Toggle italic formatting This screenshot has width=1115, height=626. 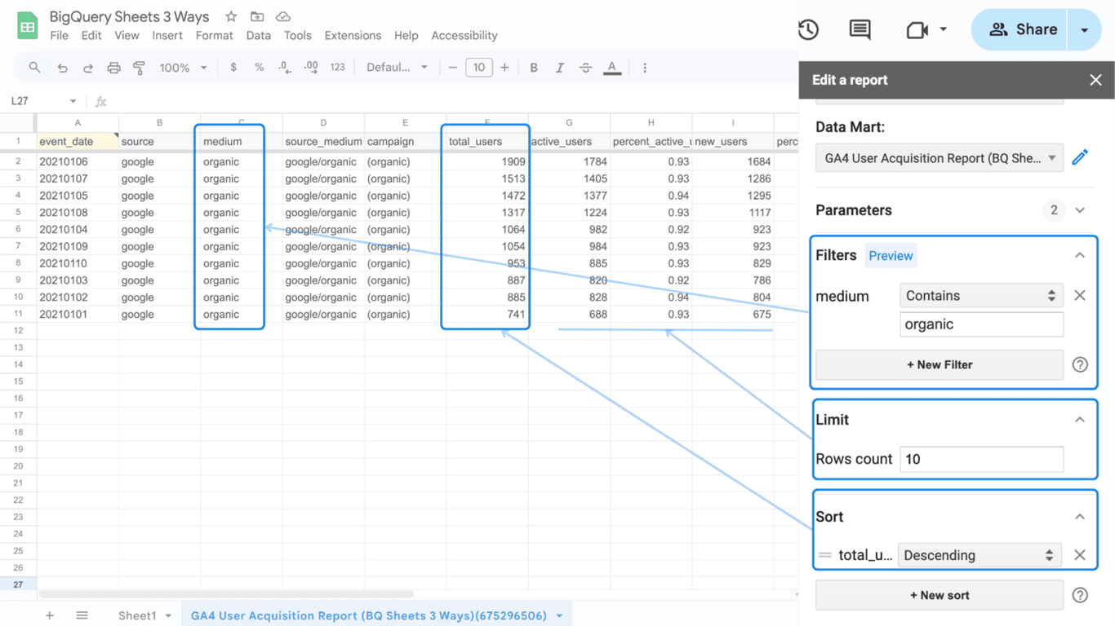click(x=560, y=68)
